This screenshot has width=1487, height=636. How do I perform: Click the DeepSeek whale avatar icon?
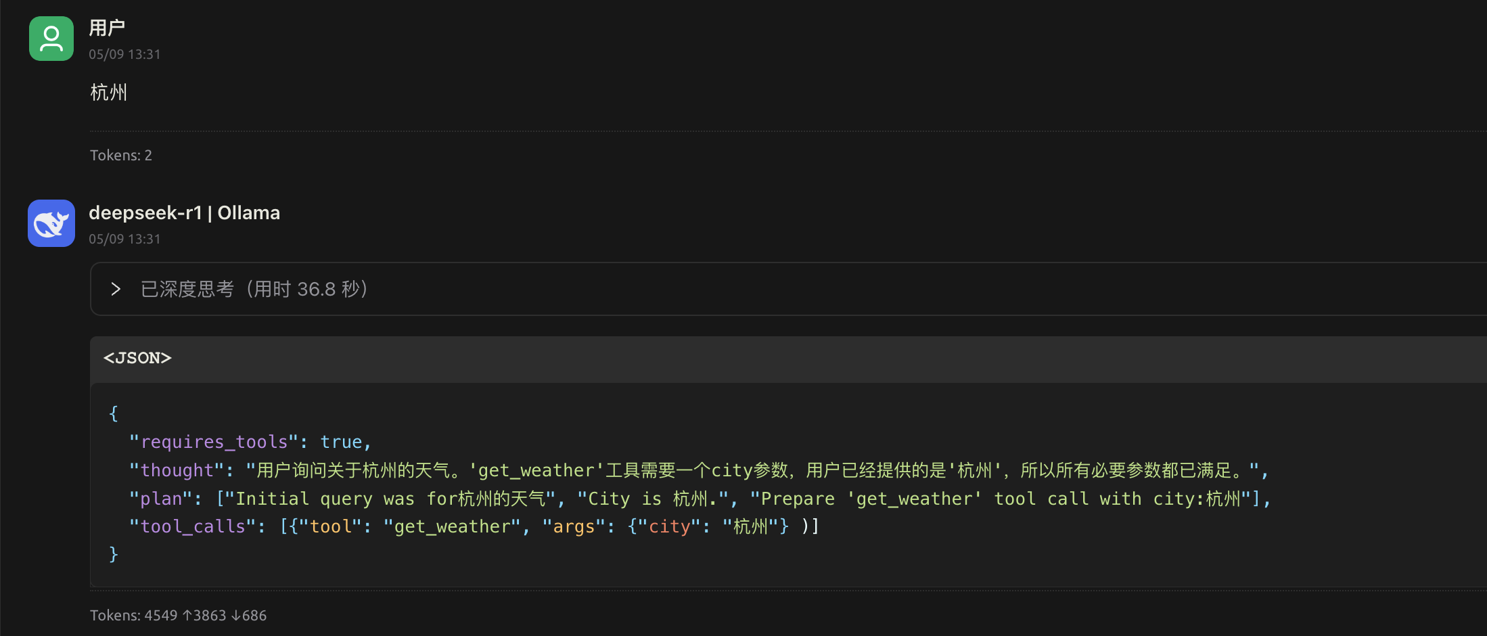[x=51, y=223]
